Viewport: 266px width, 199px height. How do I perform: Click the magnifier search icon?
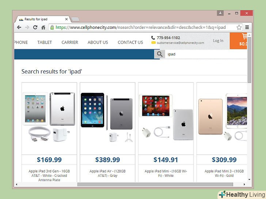[x=159, y=54]
